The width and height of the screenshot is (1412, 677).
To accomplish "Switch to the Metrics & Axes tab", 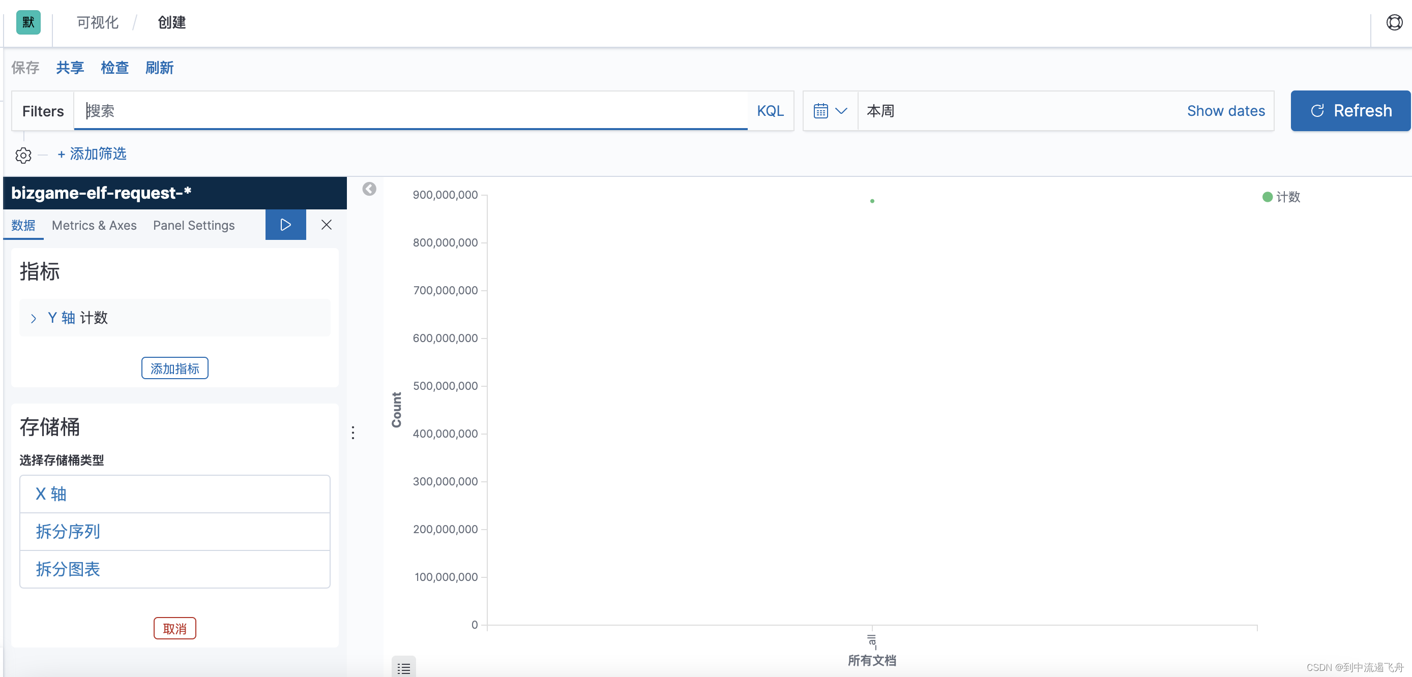I will pyautogui.click(x=95, y=224).
